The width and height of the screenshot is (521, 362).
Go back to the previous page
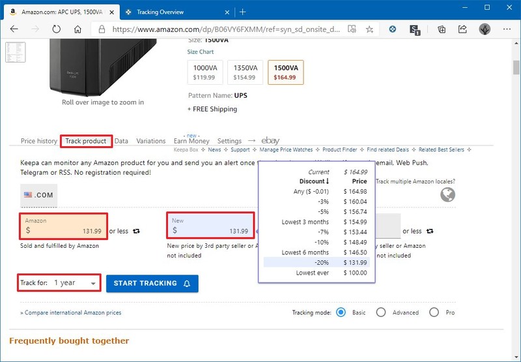coord(14,29)
